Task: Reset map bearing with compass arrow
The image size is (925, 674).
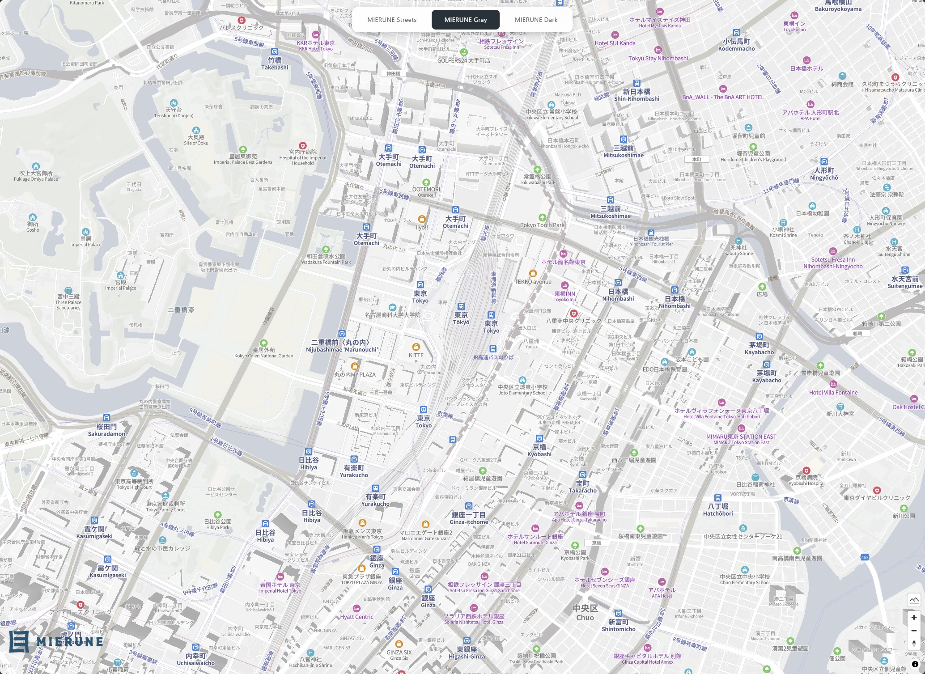Action: [914, 643]
